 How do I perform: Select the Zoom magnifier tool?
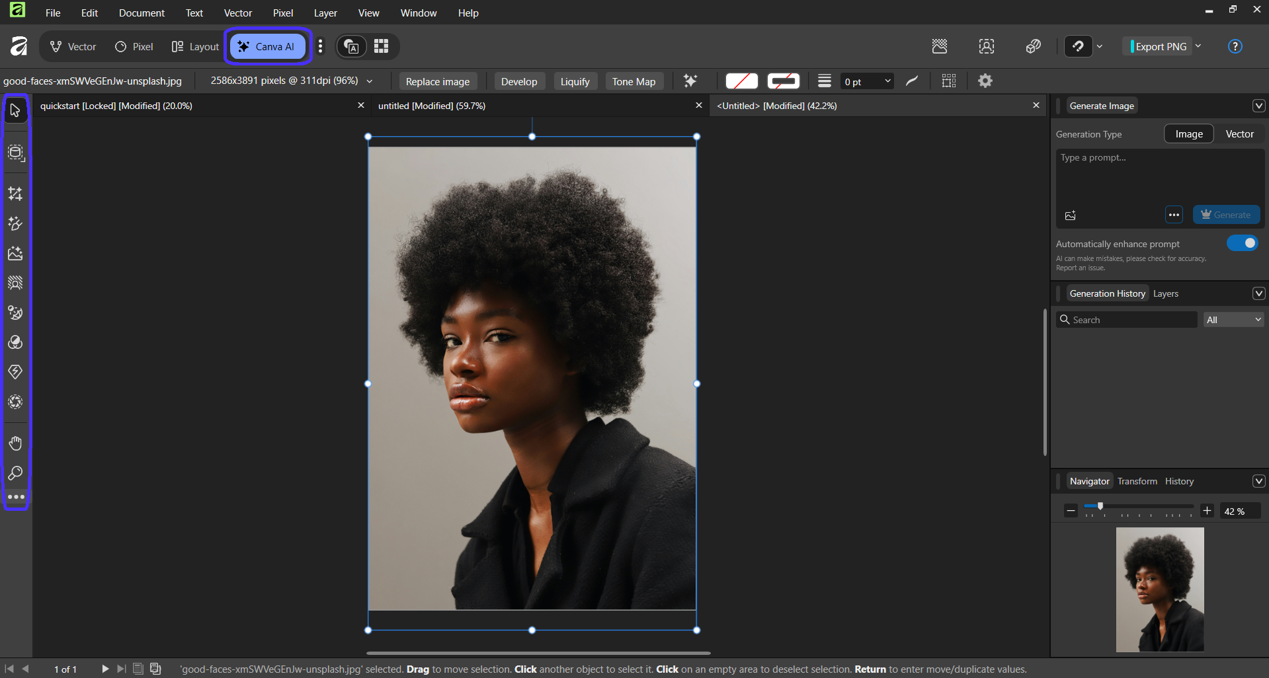15,473
